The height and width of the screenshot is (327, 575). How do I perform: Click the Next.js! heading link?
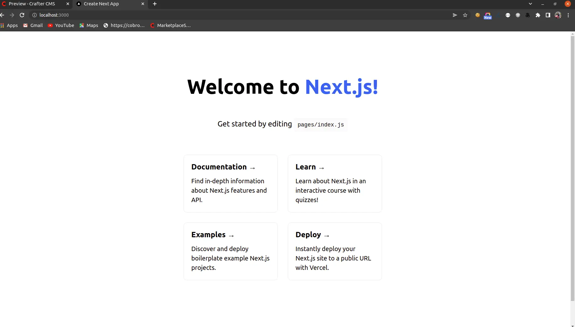[x=341, y=87]
